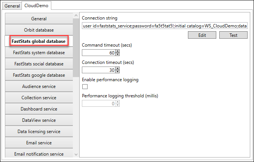Open Email notification service settings

point(39,153)
